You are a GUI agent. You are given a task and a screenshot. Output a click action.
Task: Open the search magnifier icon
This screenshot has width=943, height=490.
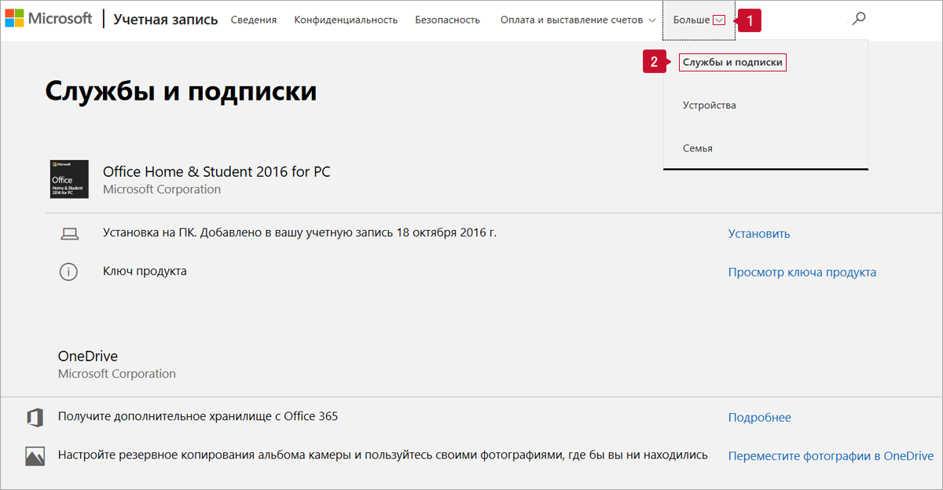859,19
